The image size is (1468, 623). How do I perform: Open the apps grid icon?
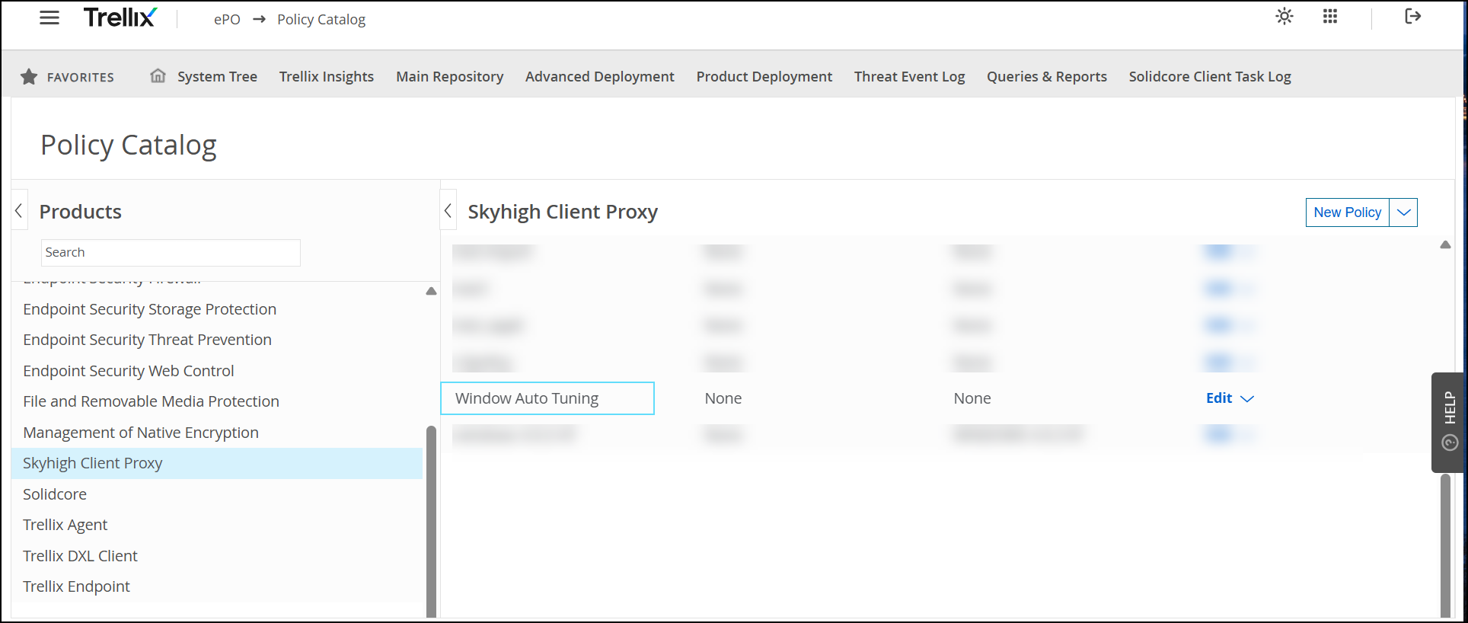tap(1330, 16)
